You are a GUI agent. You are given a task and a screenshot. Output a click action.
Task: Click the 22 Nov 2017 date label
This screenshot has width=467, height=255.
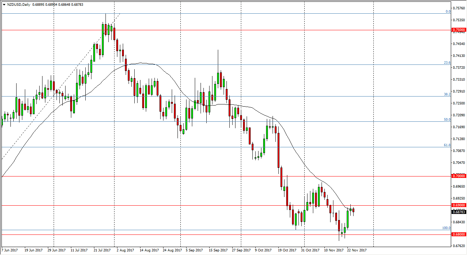[356, 250]
